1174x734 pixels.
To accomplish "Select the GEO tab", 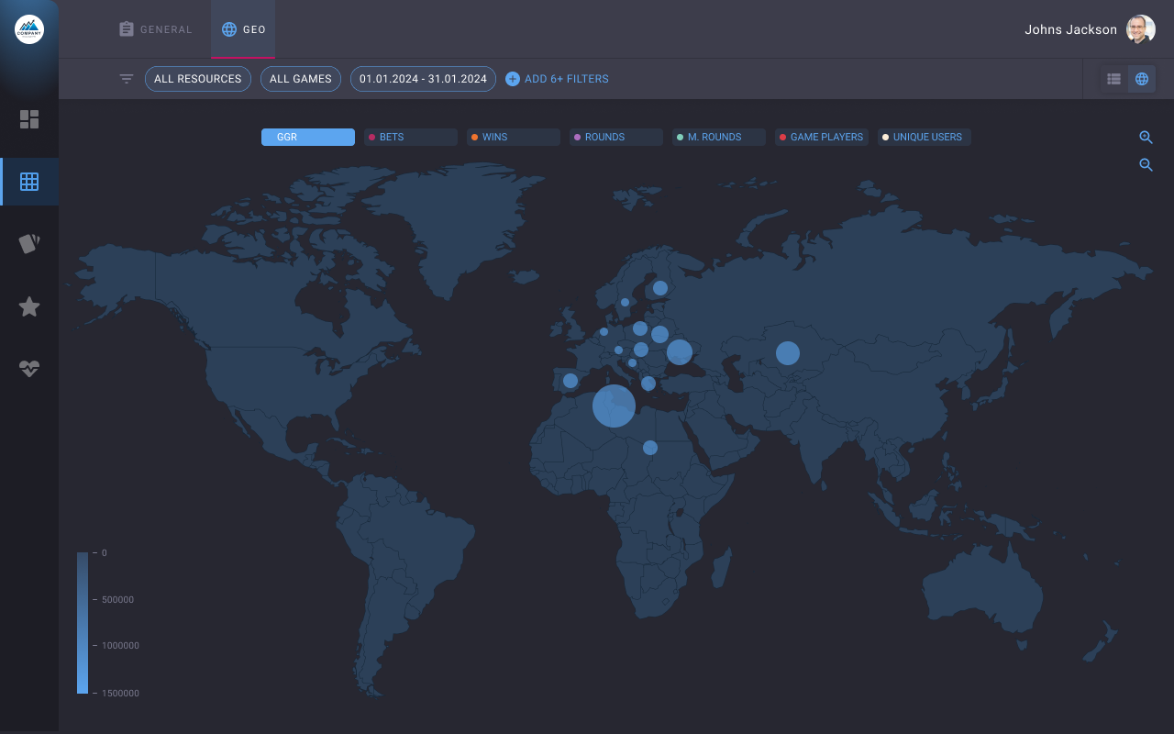I will pyautogui.click(x=244, y=29).
